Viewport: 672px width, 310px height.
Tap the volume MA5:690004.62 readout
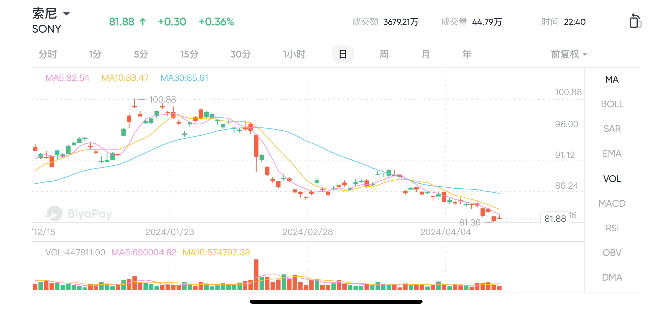click(144, 253)
